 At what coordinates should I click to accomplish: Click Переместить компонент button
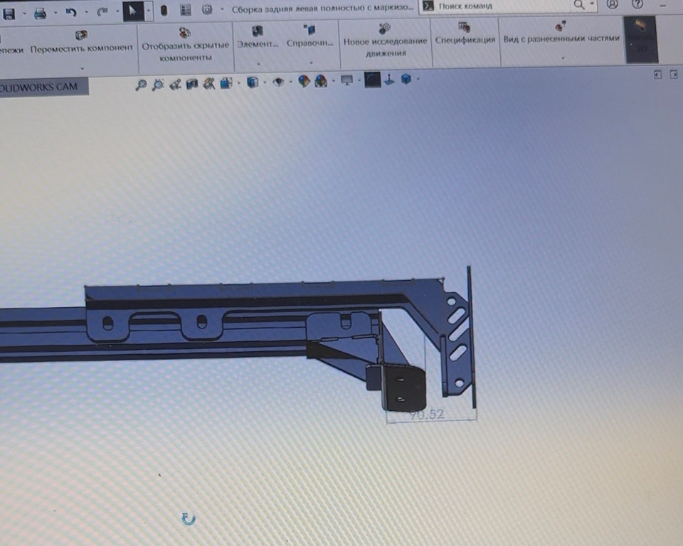tap(81, 43)
